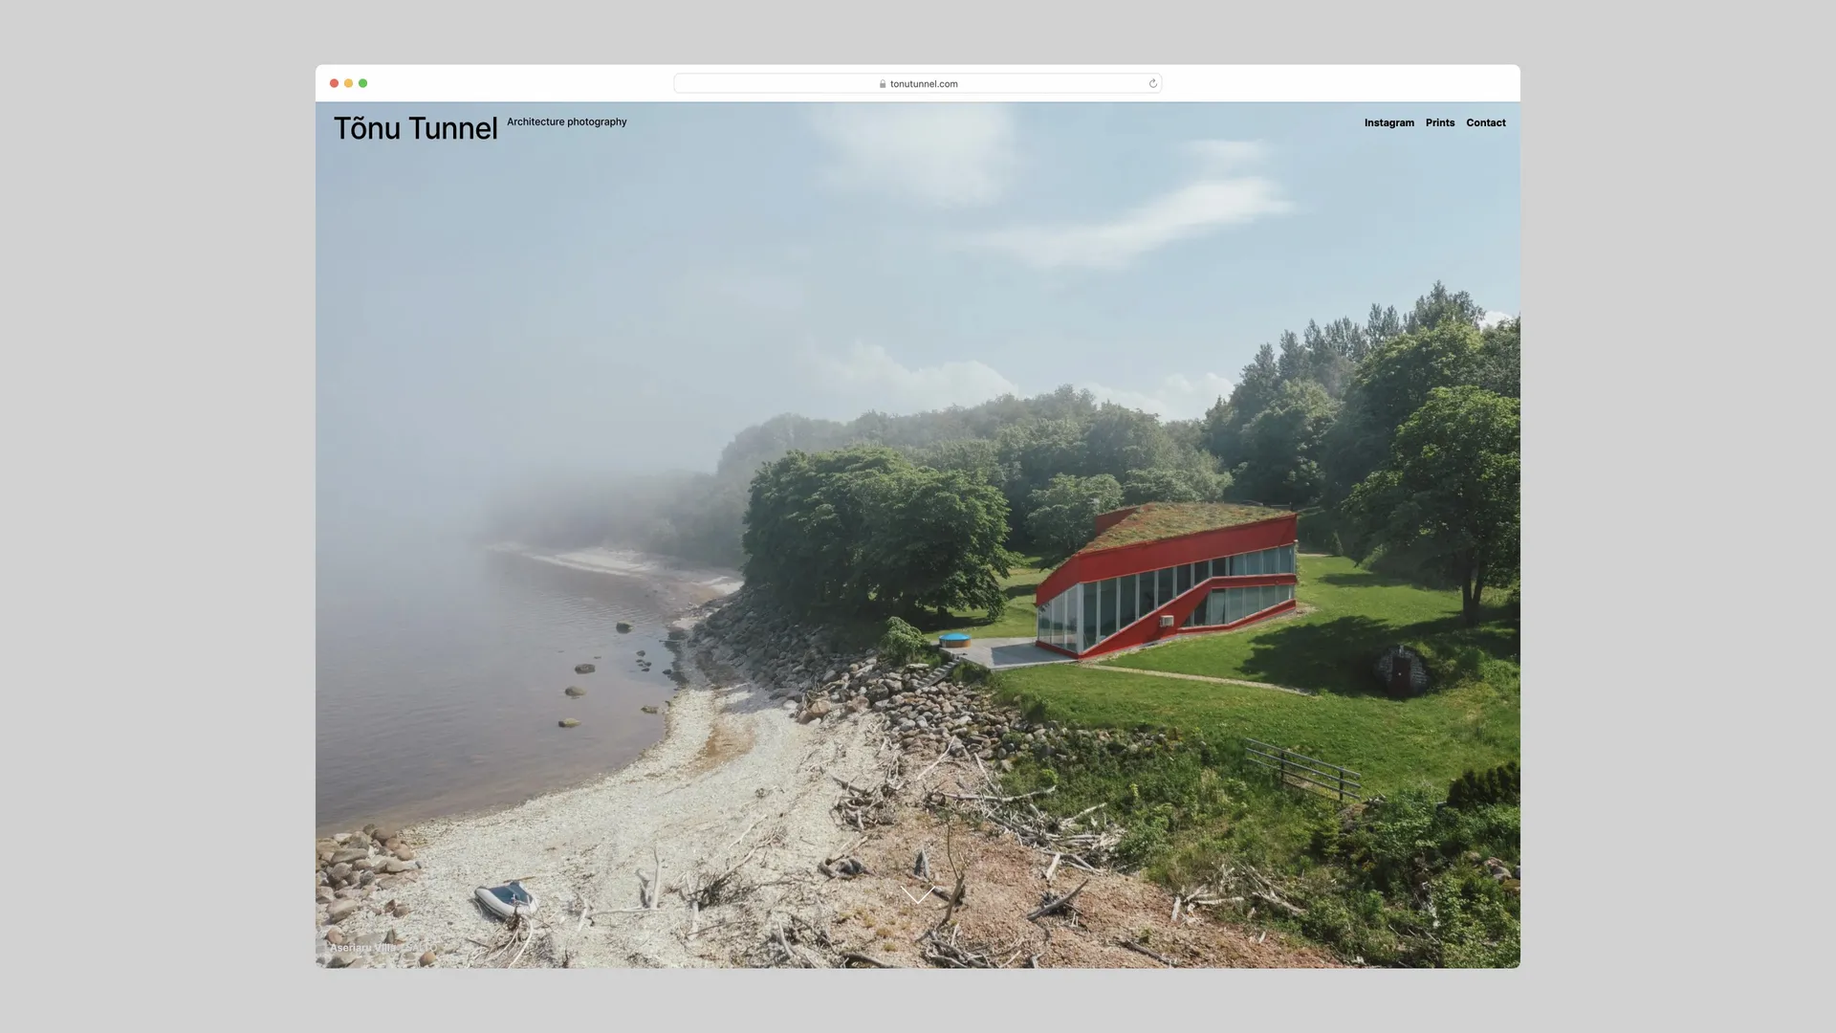The image size is (1836, 1033).
Task: Go to the Contact page
Action: click(x=1485, y=122)
